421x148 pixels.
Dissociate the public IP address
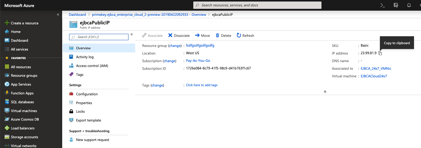[179, 36]
